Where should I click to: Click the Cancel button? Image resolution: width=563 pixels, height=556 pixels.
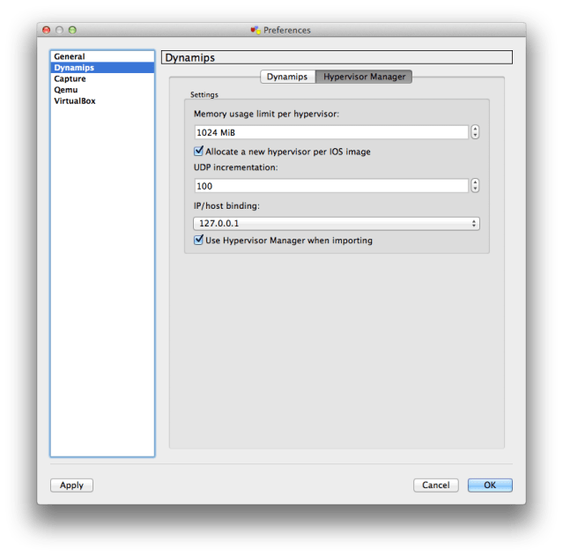[436, 486]
